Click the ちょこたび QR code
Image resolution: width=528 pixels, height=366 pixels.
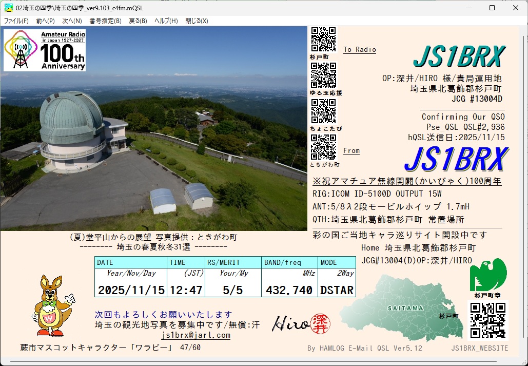(x=323, y=111)
